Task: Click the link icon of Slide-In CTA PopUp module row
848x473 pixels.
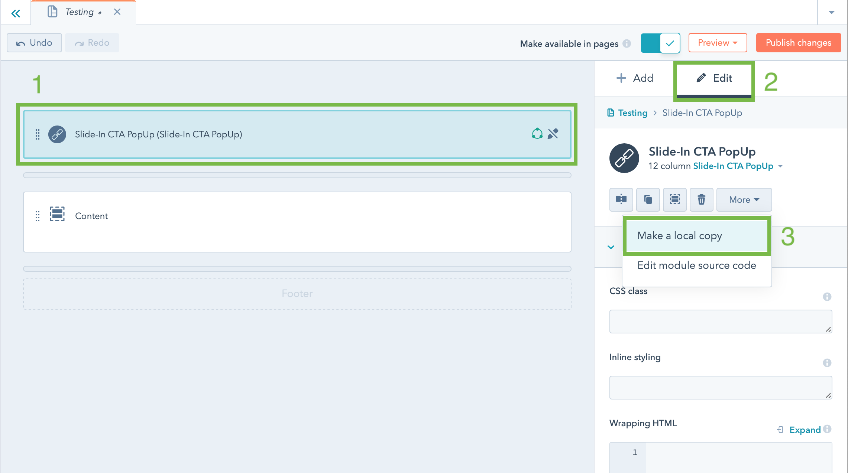Action: click(57, 134)
